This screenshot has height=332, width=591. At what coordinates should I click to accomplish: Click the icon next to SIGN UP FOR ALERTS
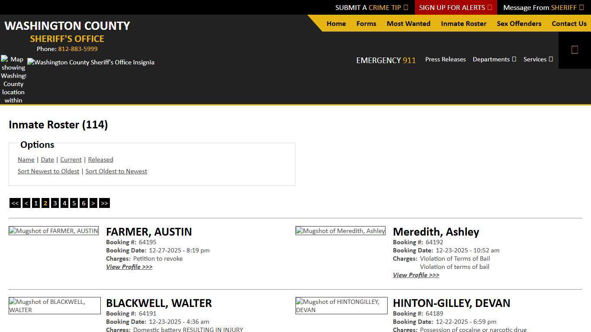click(x=489, y=7)
